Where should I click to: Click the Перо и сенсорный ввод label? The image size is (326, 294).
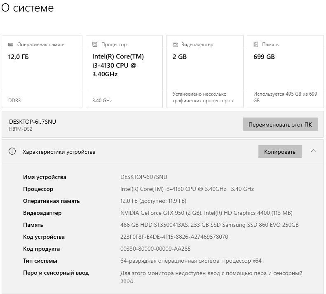pos(56,273)
